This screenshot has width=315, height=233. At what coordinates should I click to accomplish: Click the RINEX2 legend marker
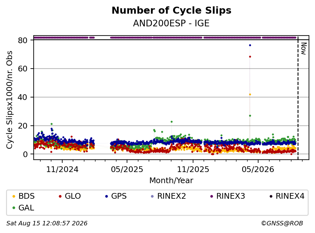tap(152, 196)
